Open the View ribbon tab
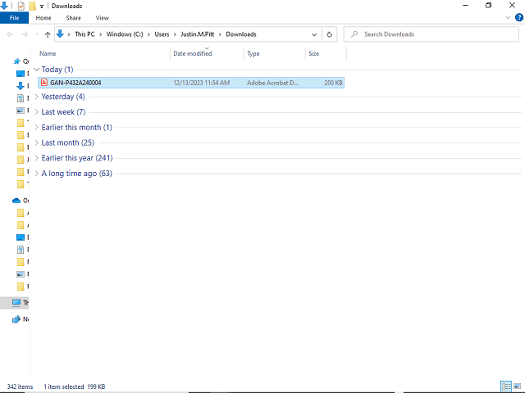 point(102,17)
